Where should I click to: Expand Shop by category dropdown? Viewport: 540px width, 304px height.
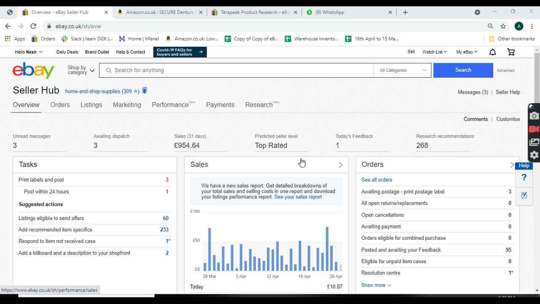pos(81,70)
